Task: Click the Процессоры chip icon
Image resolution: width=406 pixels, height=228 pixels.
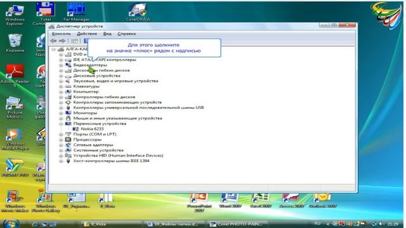Action: point(68,139)
